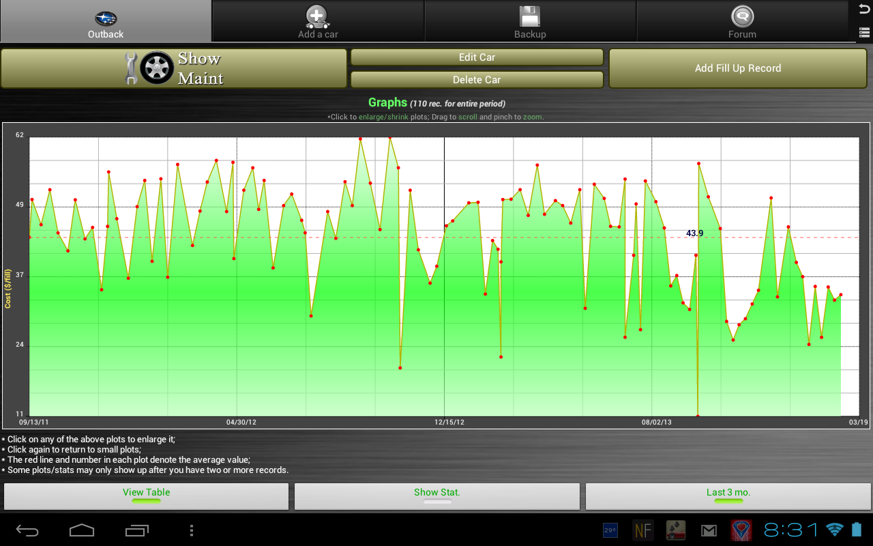
Task: Tap the battery status icon
Action: [857, 530]
